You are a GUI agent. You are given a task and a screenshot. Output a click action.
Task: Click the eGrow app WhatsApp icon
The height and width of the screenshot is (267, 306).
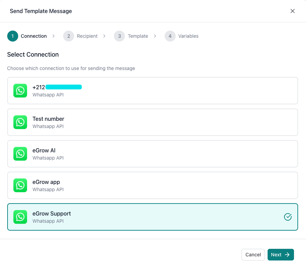[x=20, y=185]
